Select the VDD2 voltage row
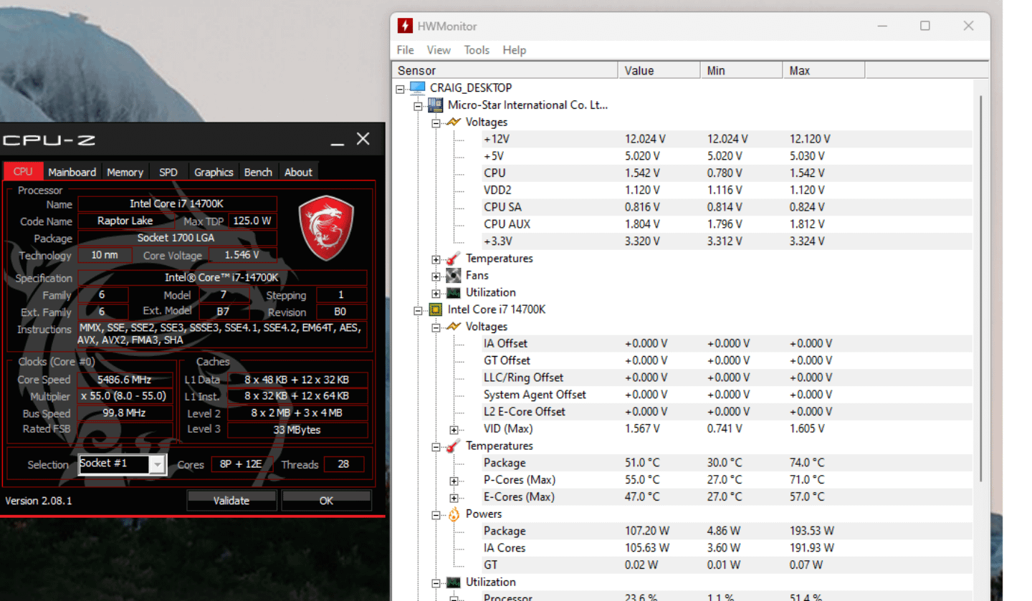 727,190
